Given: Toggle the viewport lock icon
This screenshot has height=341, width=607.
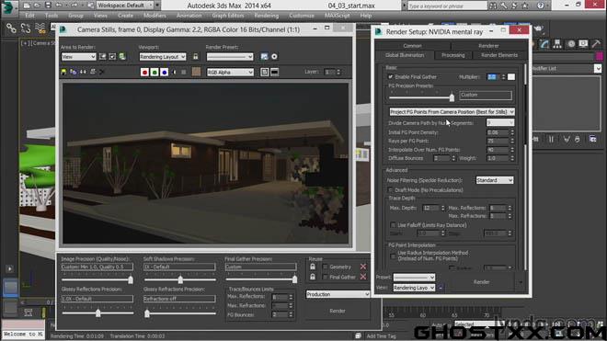Looking at the screenshot, I should pos(196,56).
